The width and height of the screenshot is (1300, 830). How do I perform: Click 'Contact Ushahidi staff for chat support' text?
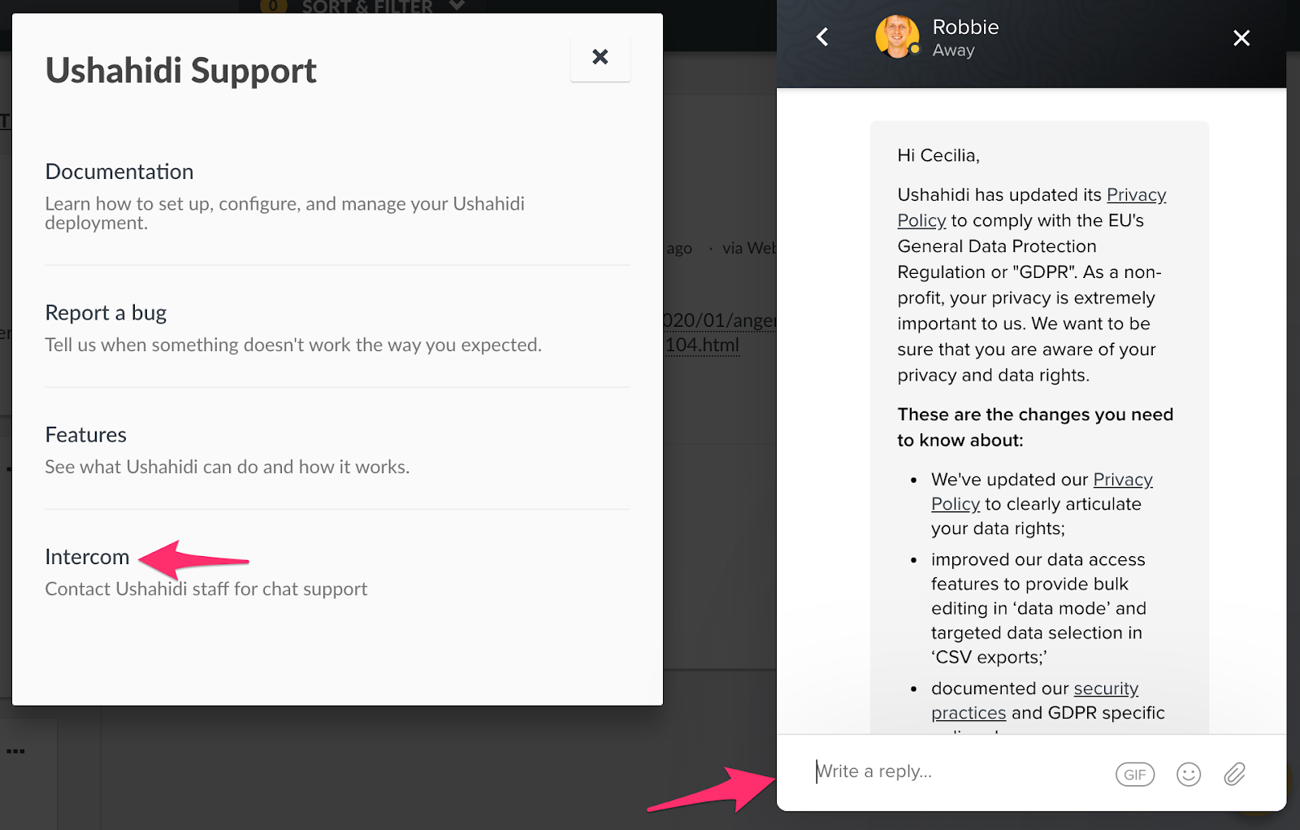click(x=206, y=589)
